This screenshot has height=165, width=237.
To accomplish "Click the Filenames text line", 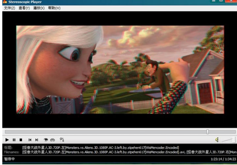I will pyautogui.click(x=118, y=152).
